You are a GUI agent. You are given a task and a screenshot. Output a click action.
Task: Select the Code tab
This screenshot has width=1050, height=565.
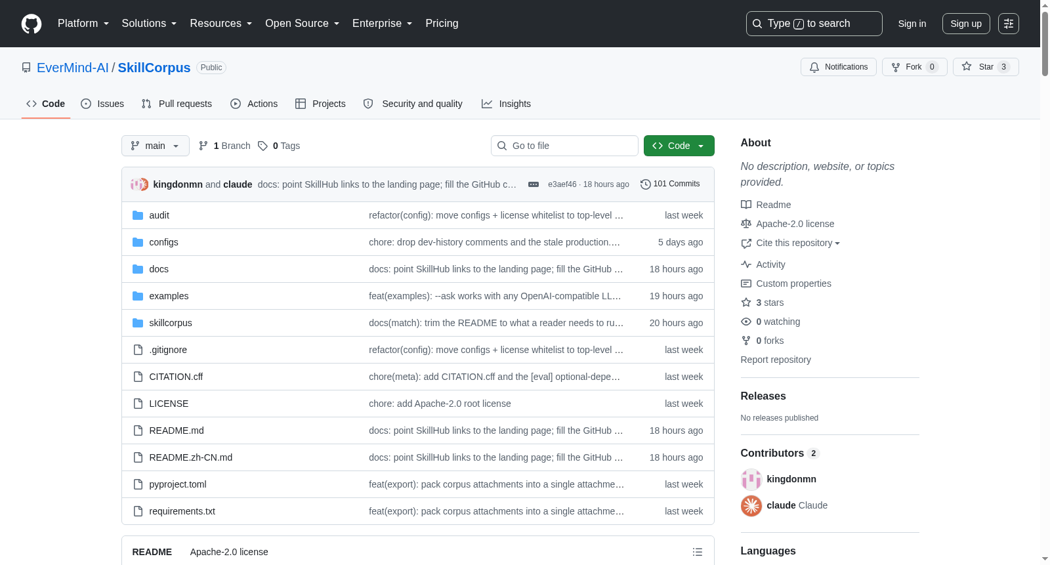46,104
